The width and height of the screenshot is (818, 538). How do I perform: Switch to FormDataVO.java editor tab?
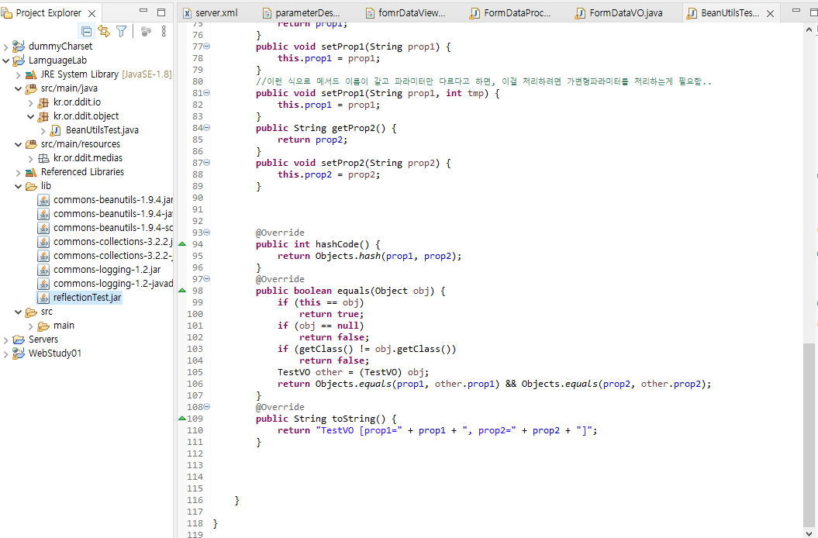pyautogui.click(x=619, y=13)
